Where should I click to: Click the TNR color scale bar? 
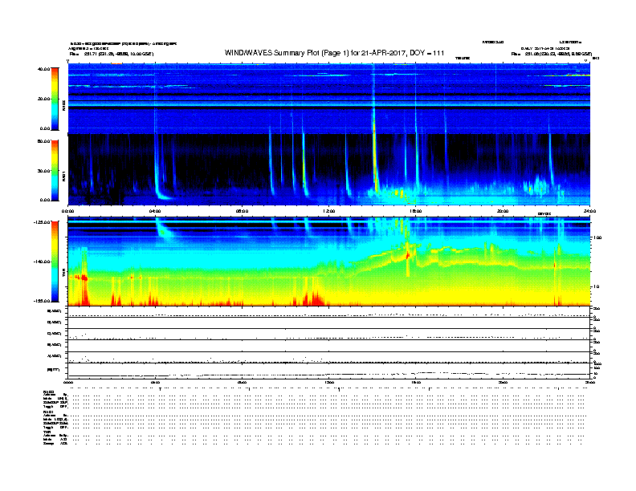click(x=55, y=262)
